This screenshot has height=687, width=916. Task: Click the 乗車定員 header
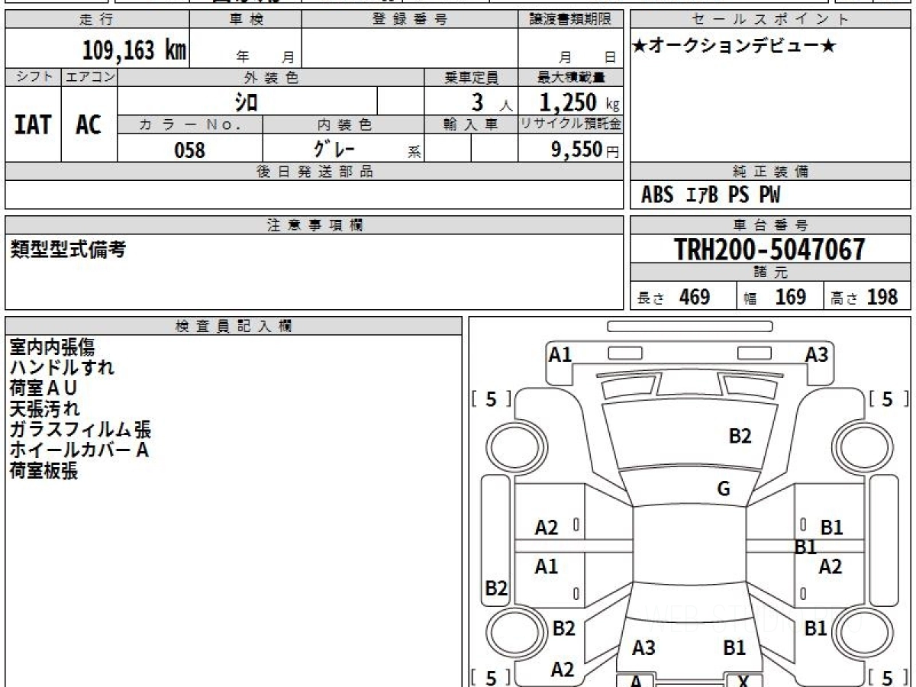[471, 77]
